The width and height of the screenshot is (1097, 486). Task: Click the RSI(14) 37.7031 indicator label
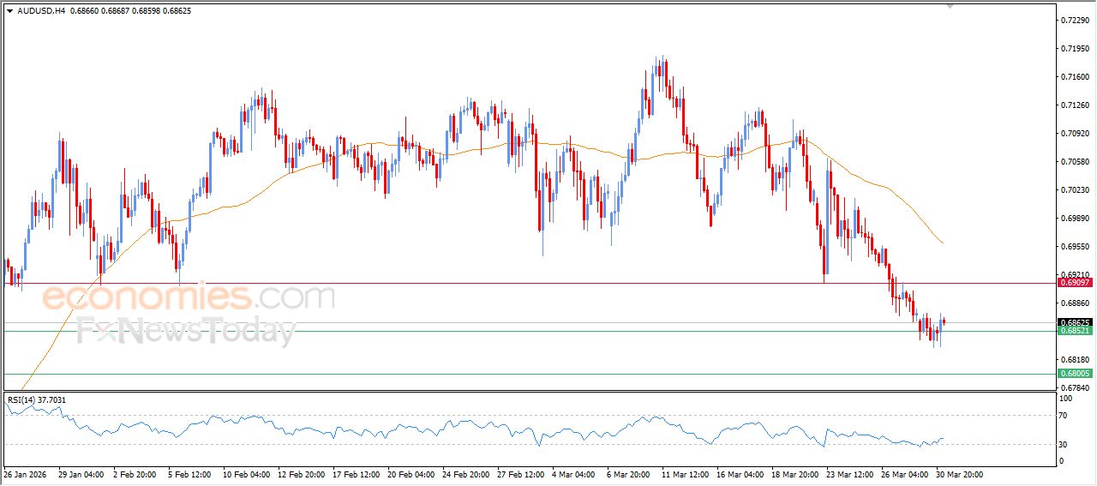tap(37, 399)
